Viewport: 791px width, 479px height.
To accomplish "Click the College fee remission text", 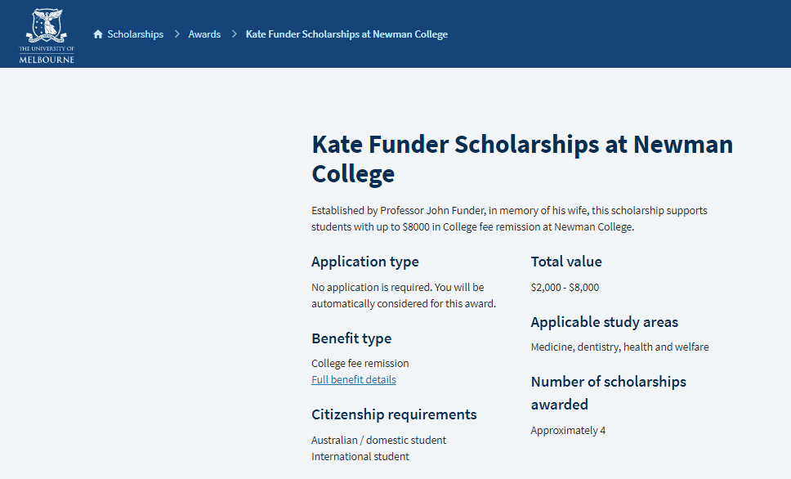I will 360,364.
